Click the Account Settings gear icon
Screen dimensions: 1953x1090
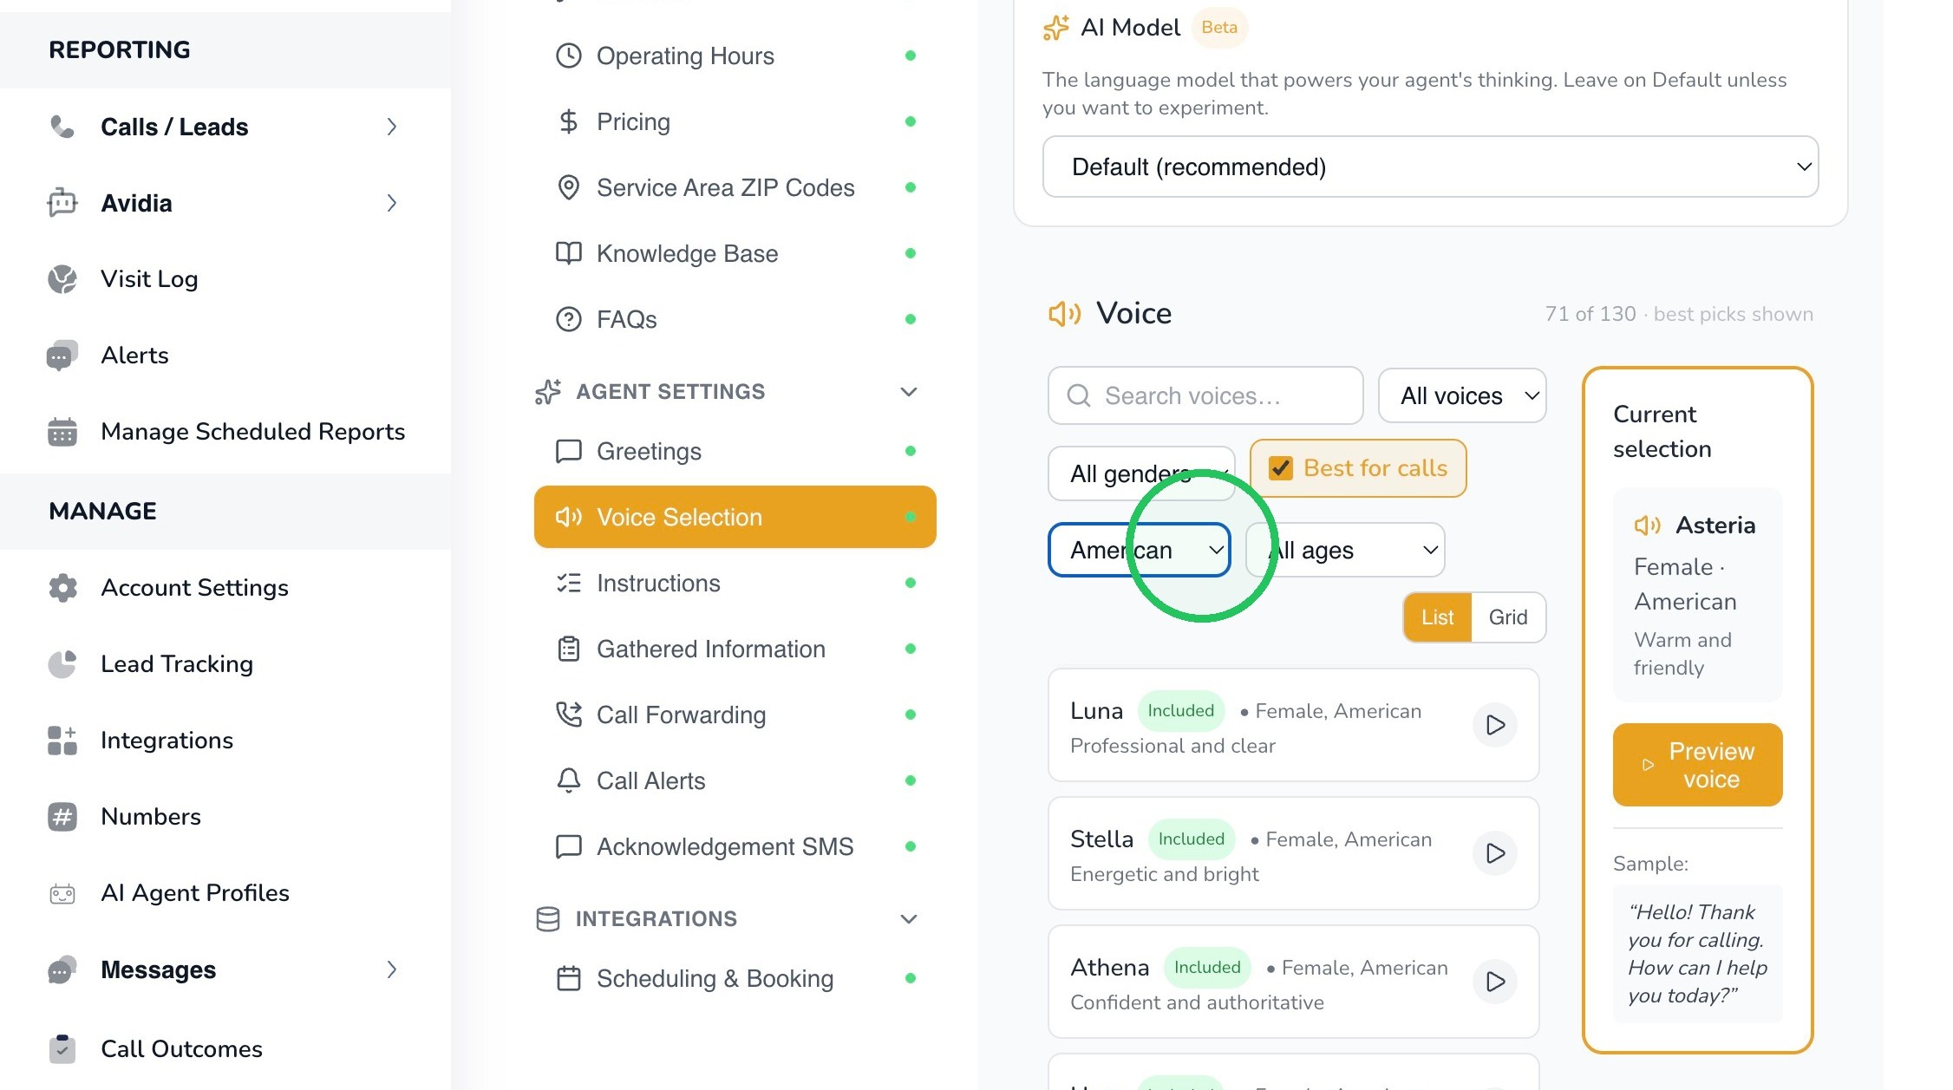[62, 588]
